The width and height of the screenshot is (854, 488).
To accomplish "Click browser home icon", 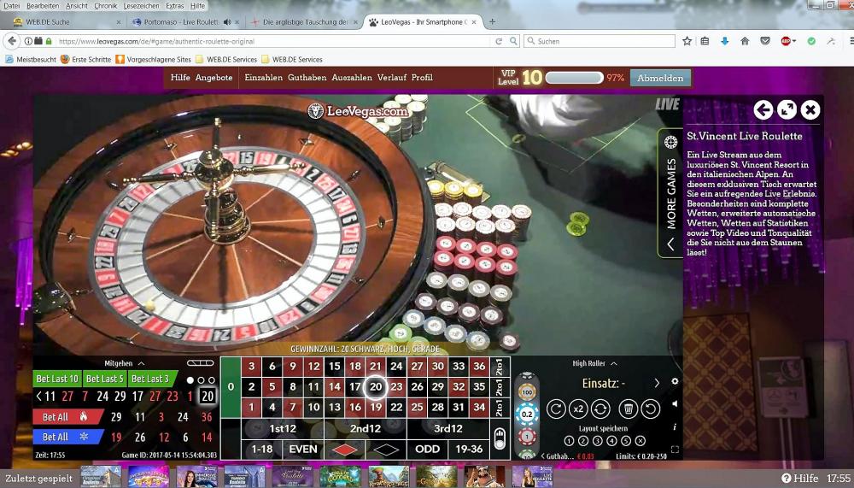I will pos(745,41).
